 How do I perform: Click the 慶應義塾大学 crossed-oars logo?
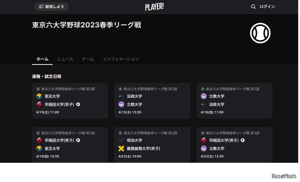pyautogui.click(x=121, y=148)
